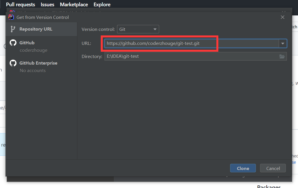Click the 'Version control:' label
The image size is (298, 188).
[98, 29]
